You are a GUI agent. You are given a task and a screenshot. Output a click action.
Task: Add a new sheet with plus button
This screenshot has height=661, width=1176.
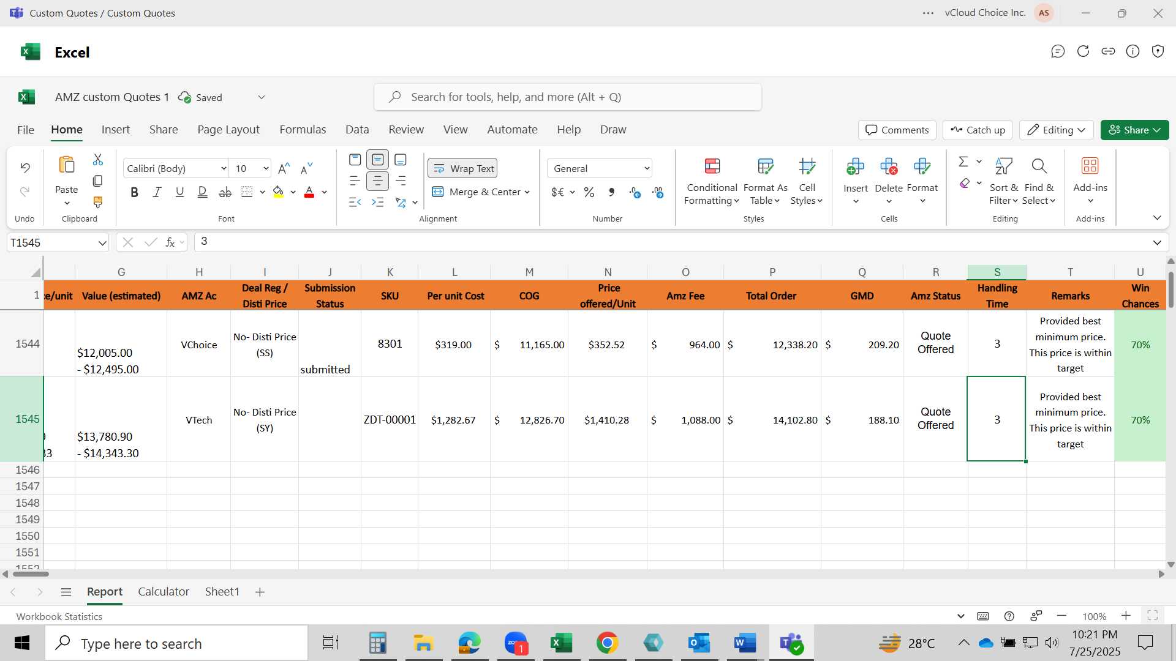260,592
